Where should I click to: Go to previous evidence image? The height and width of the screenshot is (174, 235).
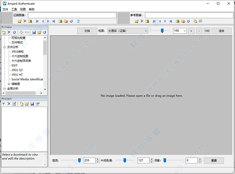(x=43, y=21)
